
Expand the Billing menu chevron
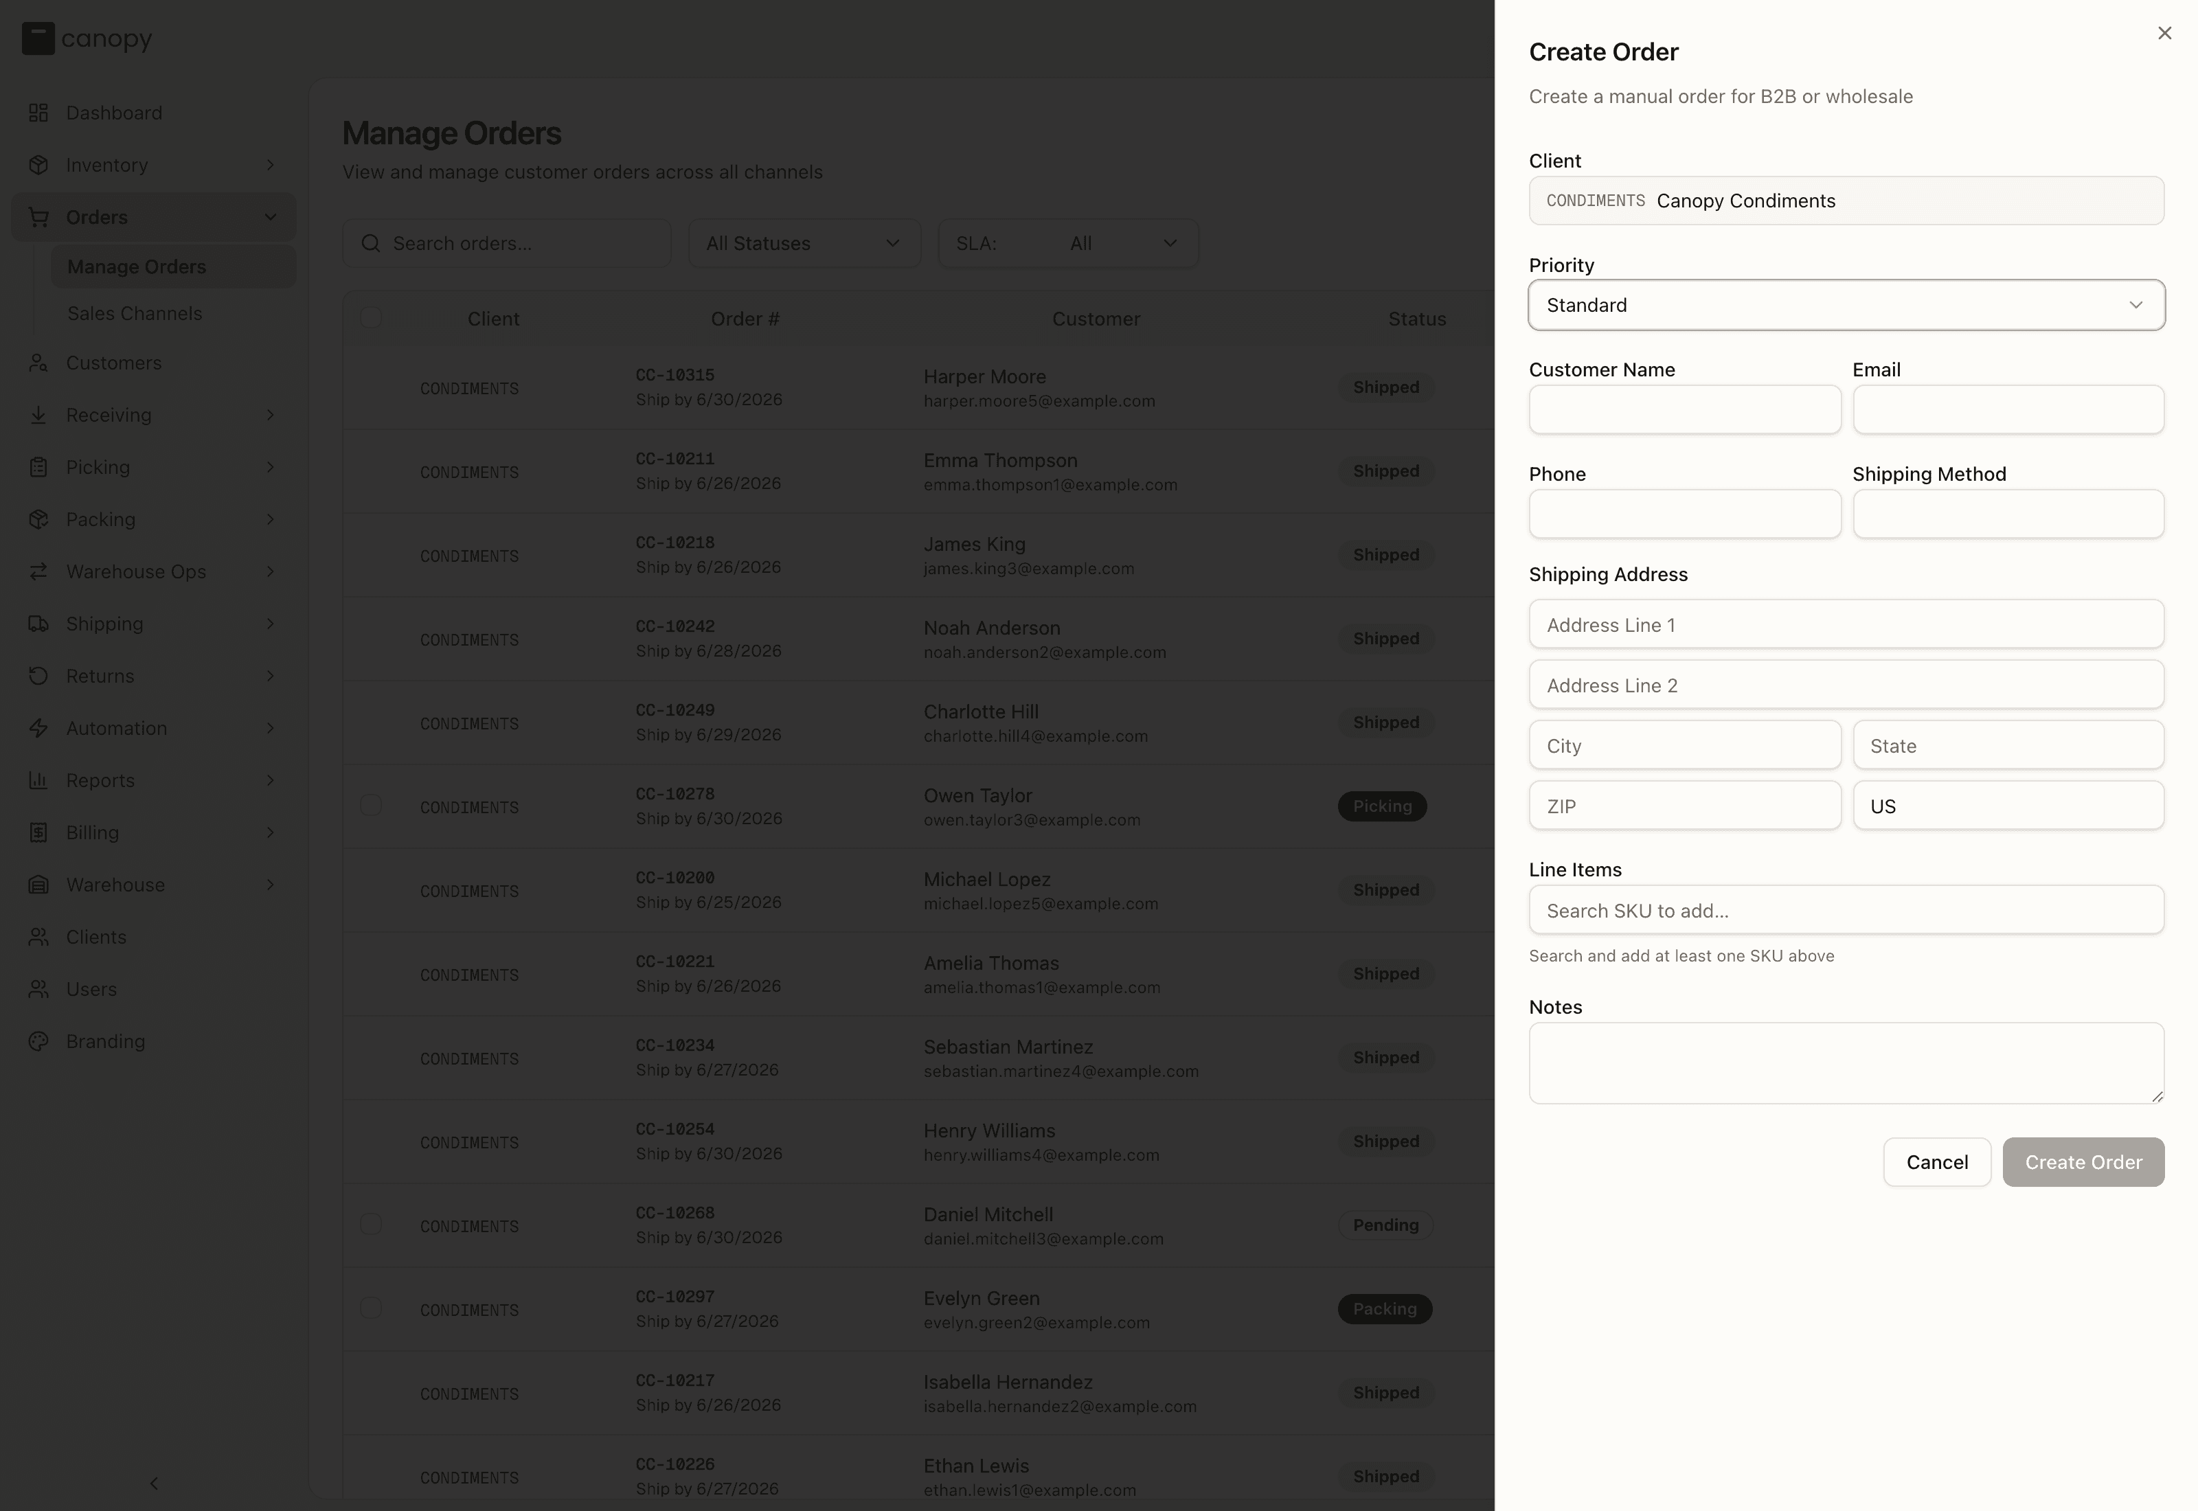(x=270, y=832)
